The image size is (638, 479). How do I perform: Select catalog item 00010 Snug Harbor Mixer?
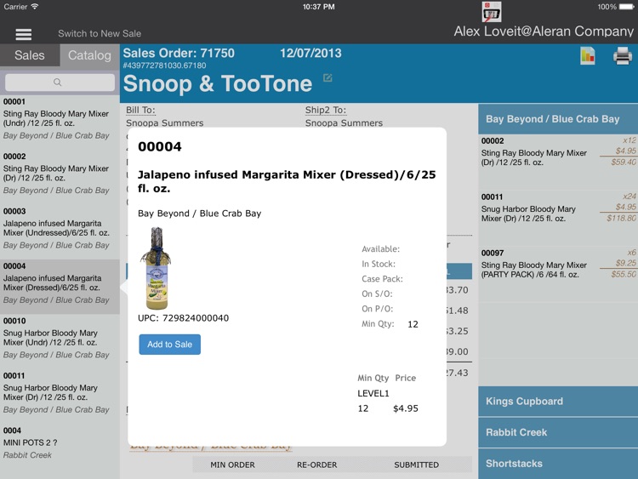[x=60, y=338]
